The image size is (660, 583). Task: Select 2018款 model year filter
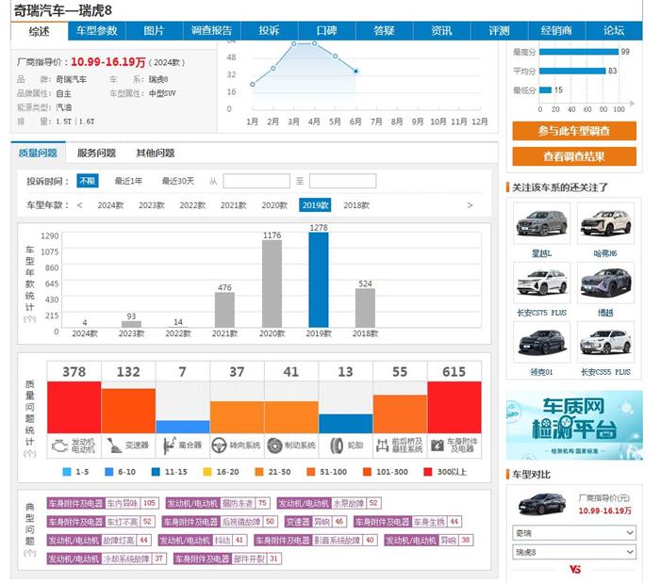[x=356, y=205]
